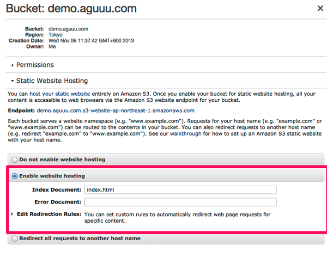Viewport: 327px width, 257px height.
Task: Collapse the Static Website Hosting section
Action: pos(50,81)
